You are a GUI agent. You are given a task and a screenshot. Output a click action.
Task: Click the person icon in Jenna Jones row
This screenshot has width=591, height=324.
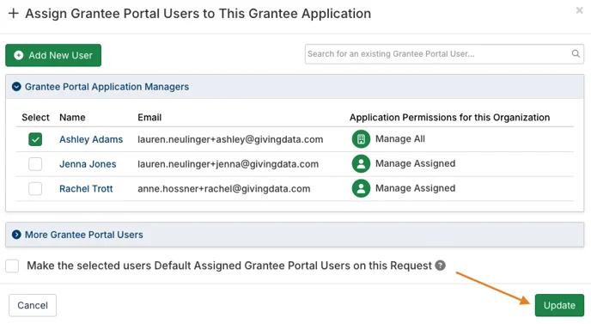click(361, 163)
